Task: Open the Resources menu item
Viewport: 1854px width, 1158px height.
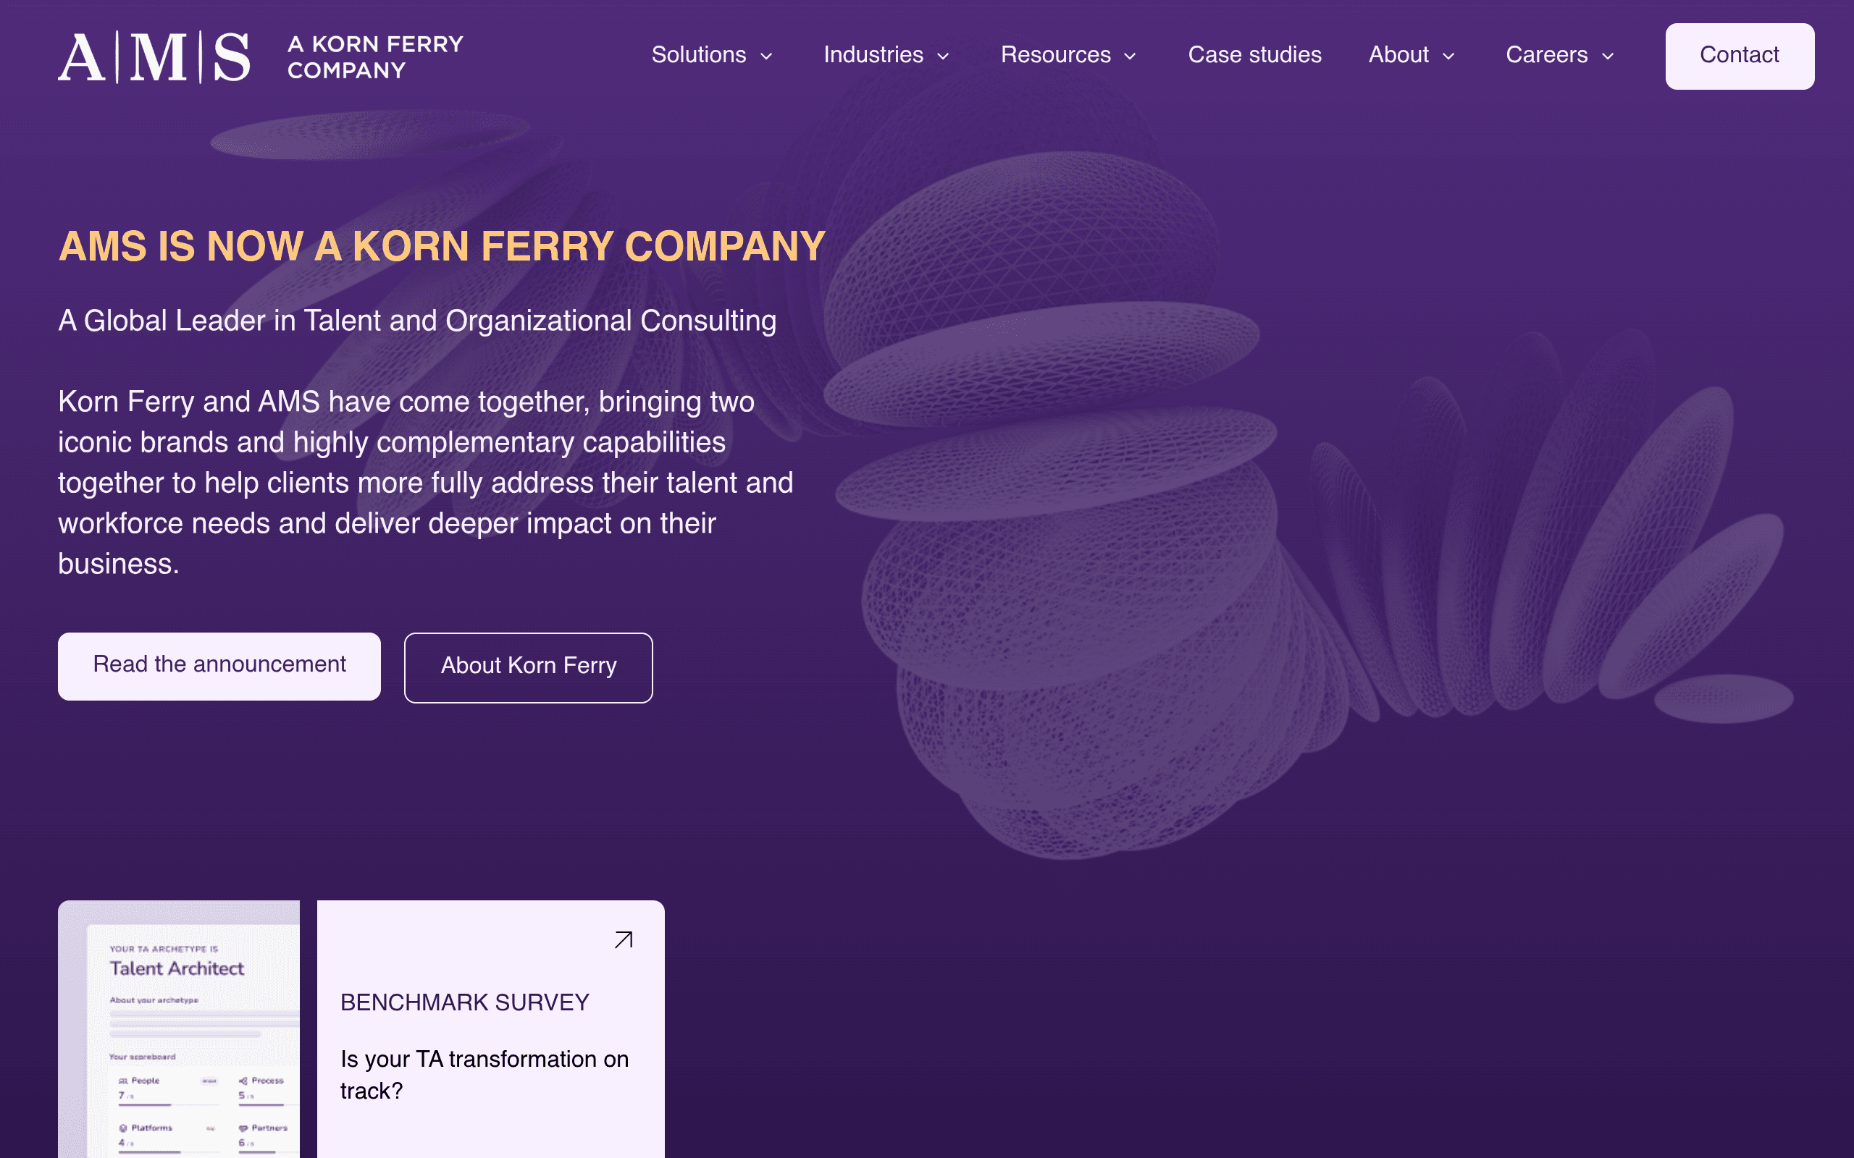Action: (1056, 55)
